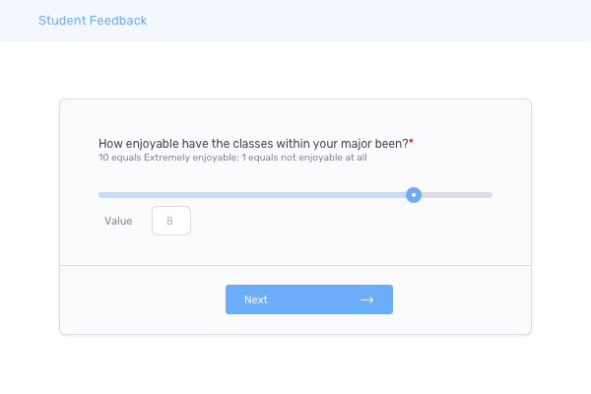This screenshot has height=394, width=591.
Task: Click the far left end of the slider
Action: click(100, 195)
